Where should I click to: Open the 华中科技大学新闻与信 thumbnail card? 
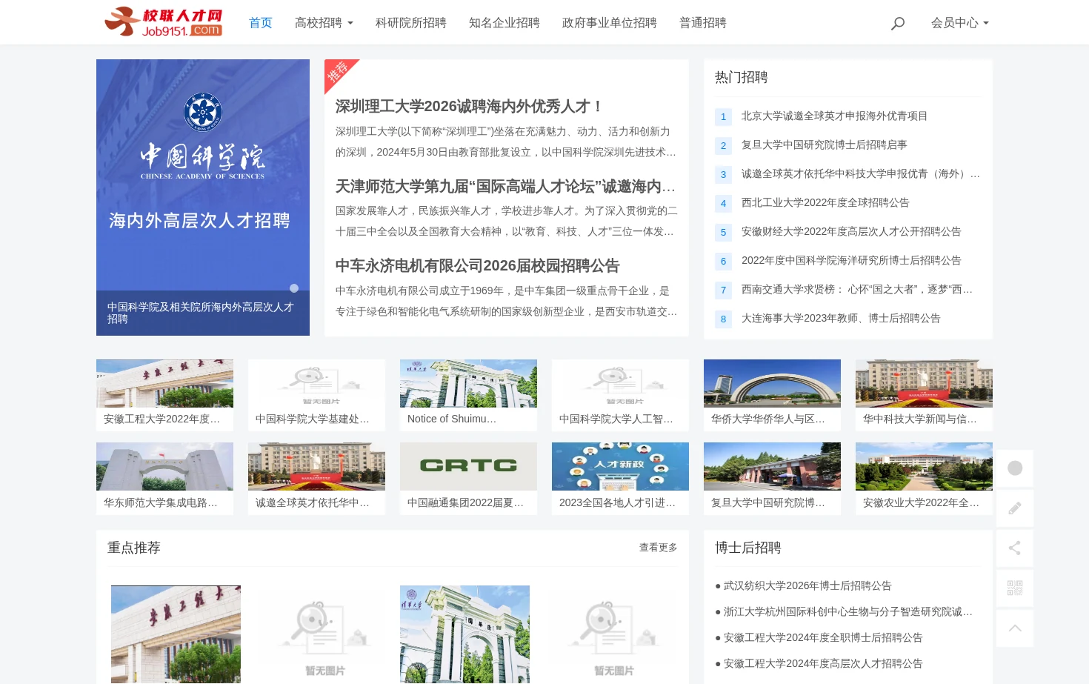pos(924,395)
